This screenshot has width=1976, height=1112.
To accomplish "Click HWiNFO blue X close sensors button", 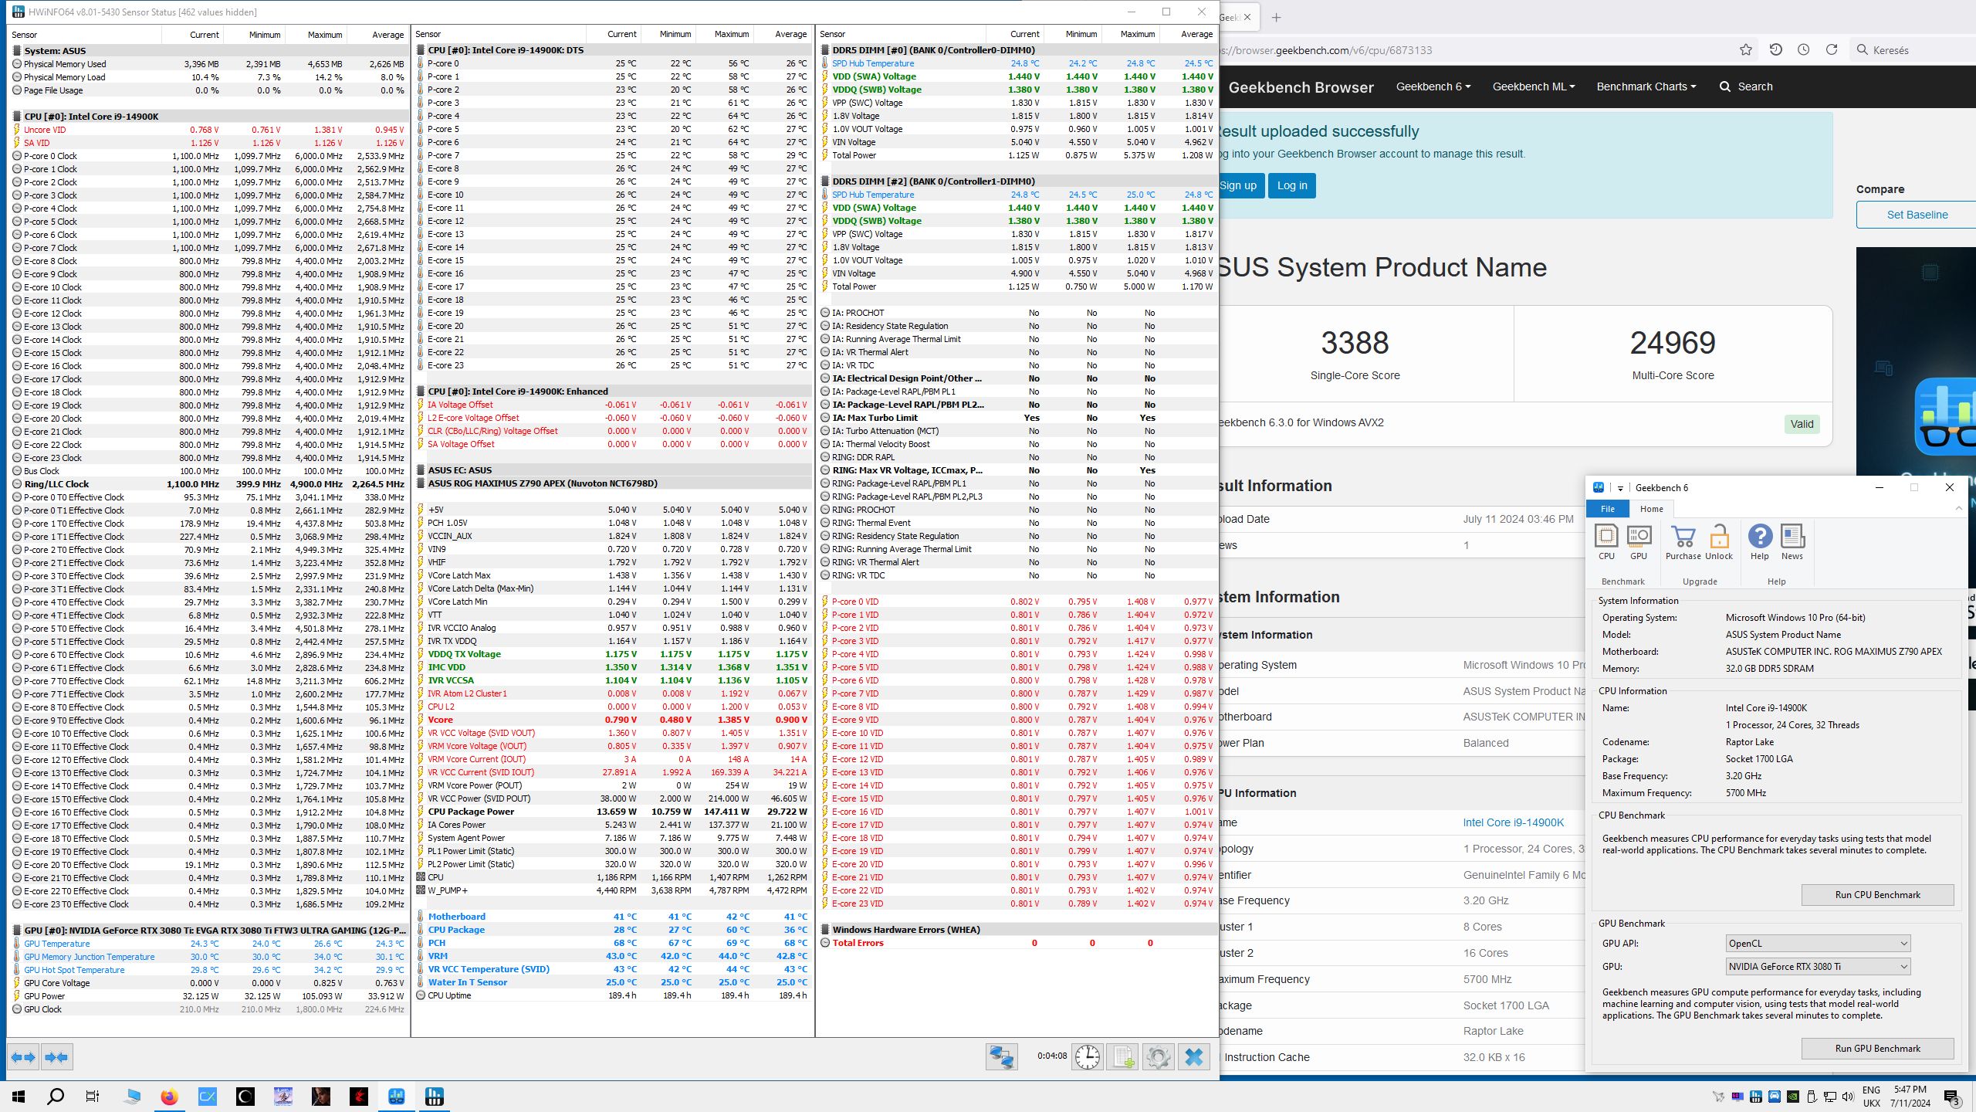I will [1193, 1057].
